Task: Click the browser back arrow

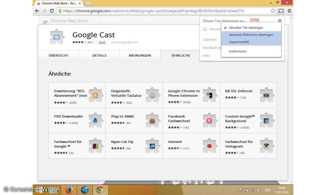Action: 37,11
